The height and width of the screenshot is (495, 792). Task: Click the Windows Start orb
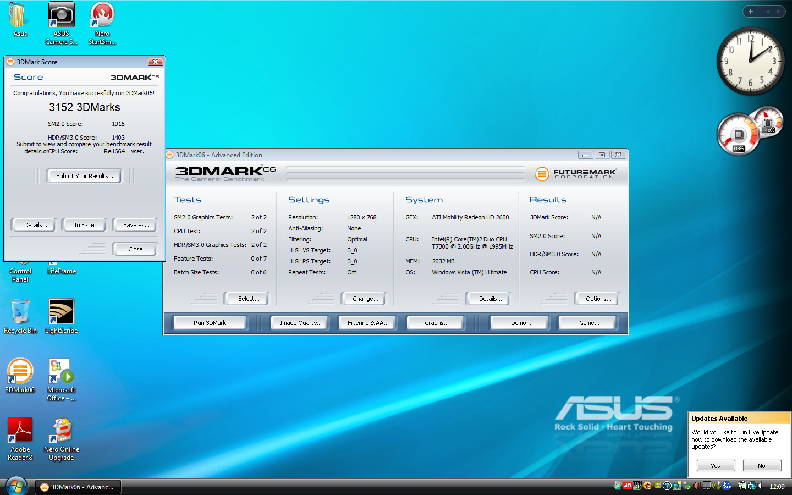[x=16, y=486]
